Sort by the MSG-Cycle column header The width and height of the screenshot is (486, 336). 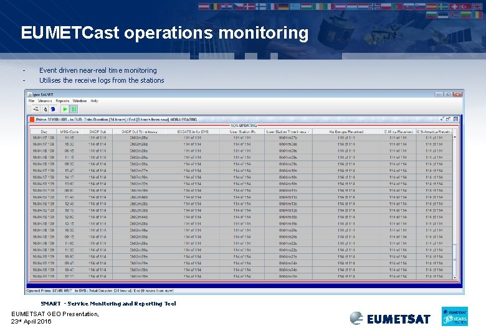point(69,132)
